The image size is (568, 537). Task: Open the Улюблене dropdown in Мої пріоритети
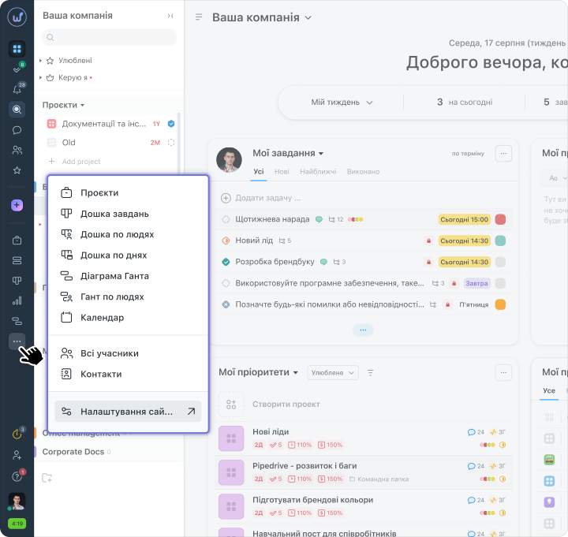pos(332,372)
